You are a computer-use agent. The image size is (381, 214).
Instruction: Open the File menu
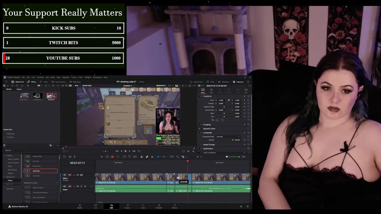coord(23,77)
